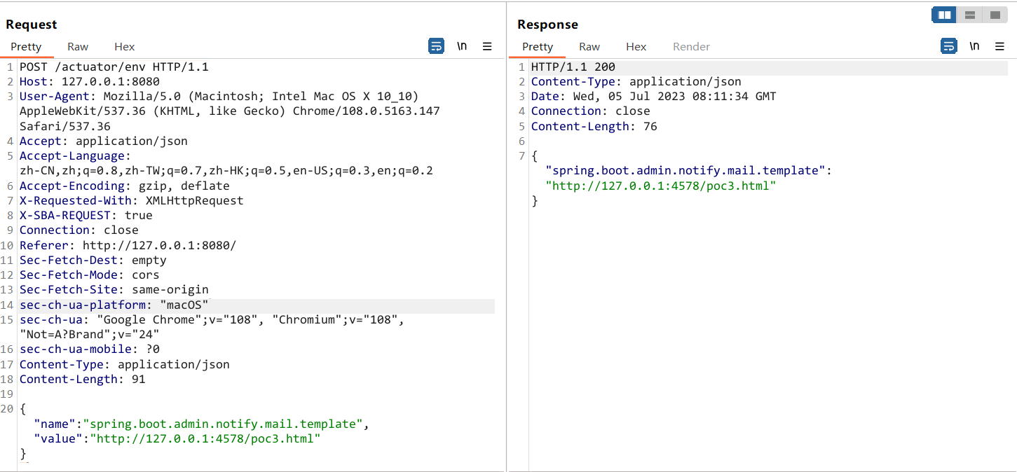The image size is (1017, 472).
Task: Click the Sec-Fetch-Dest: empty header
Action: (93, 261)
